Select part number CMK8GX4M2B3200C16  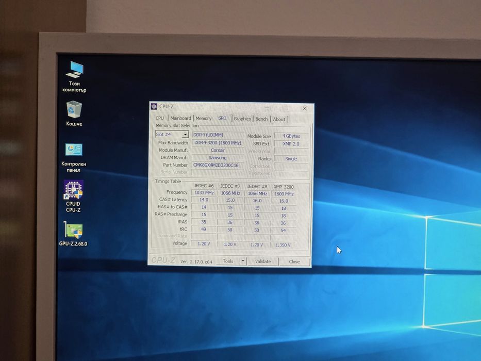[218, 165]
